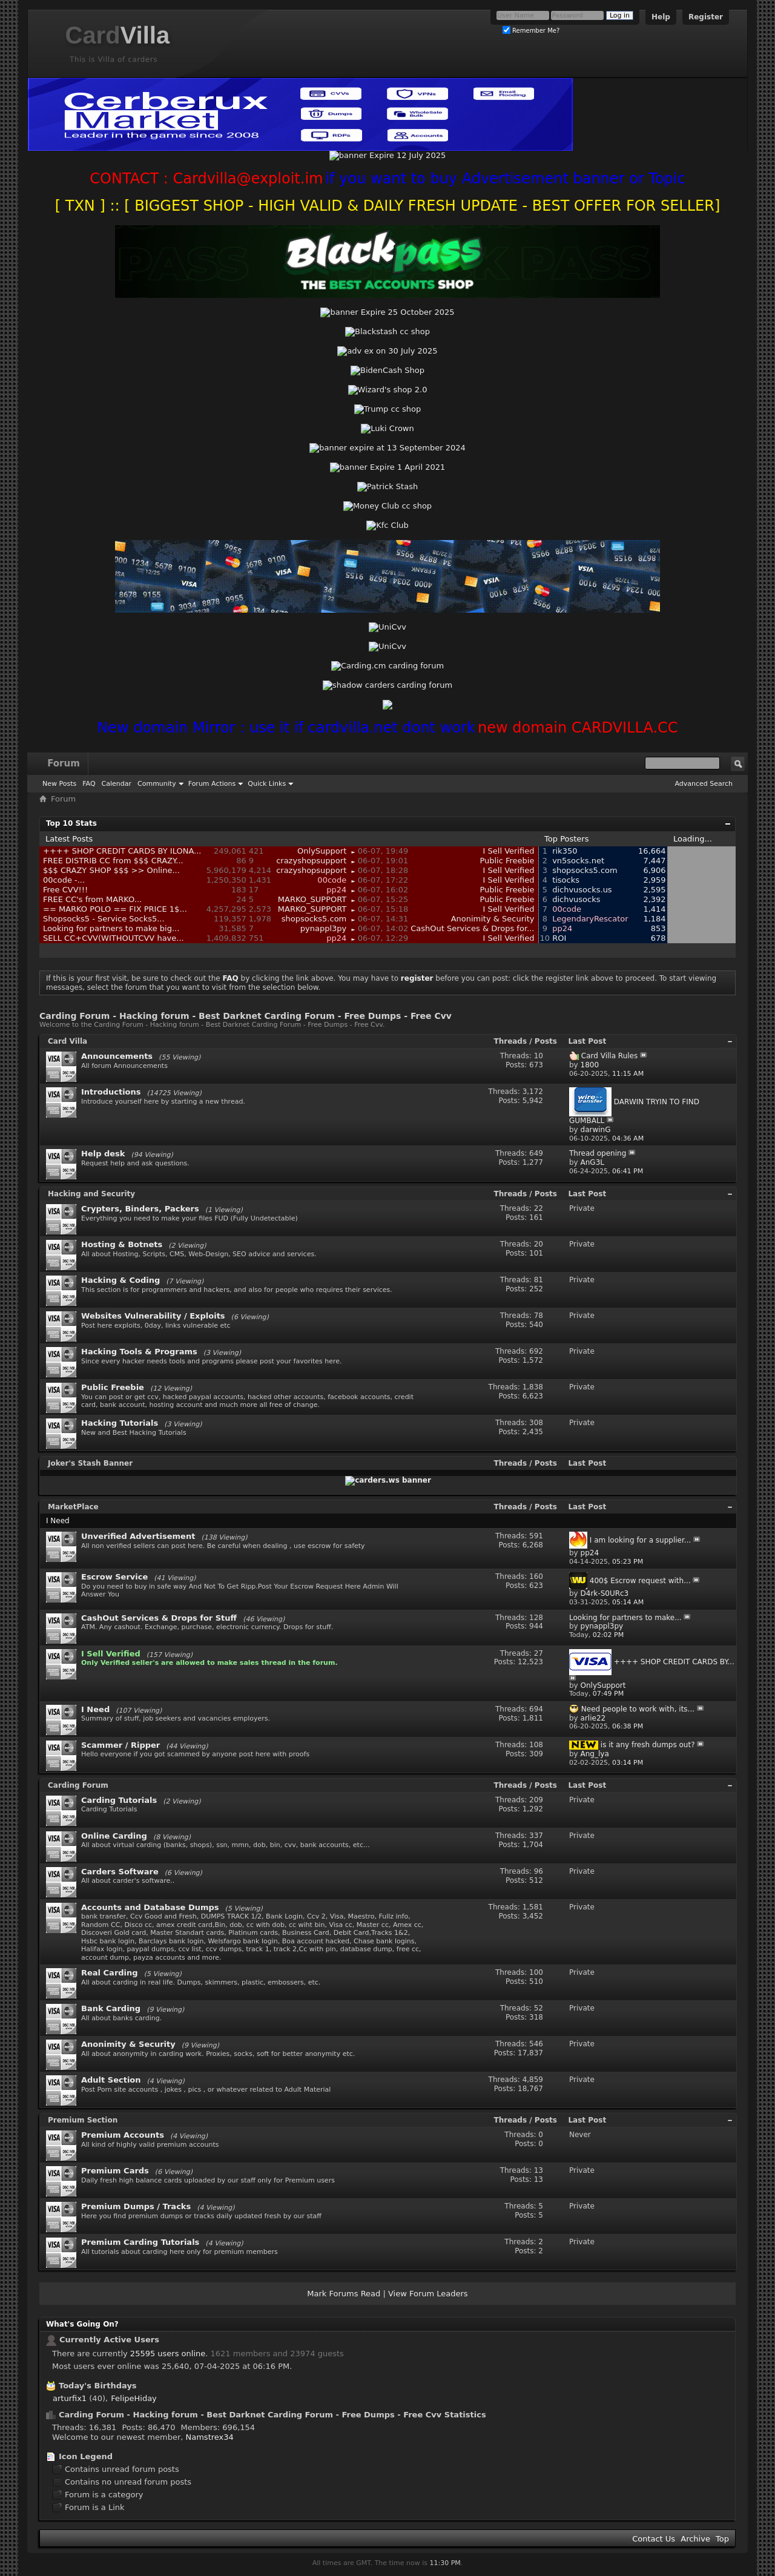Click the Log in button

pos(620,16)
